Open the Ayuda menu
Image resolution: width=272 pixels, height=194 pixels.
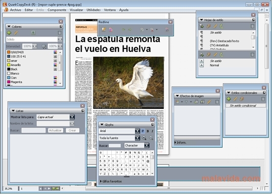(124, 10)
